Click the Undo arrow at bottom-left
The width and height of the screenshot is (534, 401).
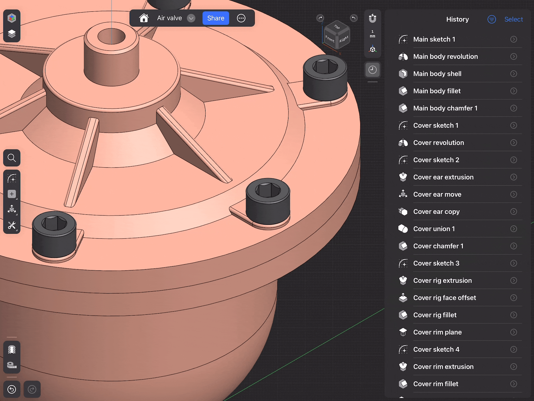tap(12, 389)
